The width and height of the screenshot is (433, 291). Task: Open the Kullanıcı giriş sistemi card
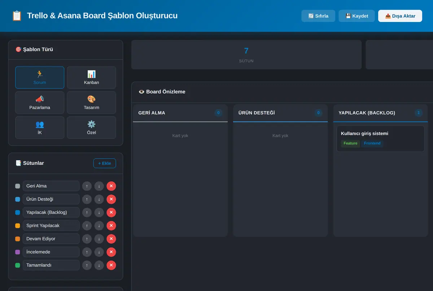point(380,139)
